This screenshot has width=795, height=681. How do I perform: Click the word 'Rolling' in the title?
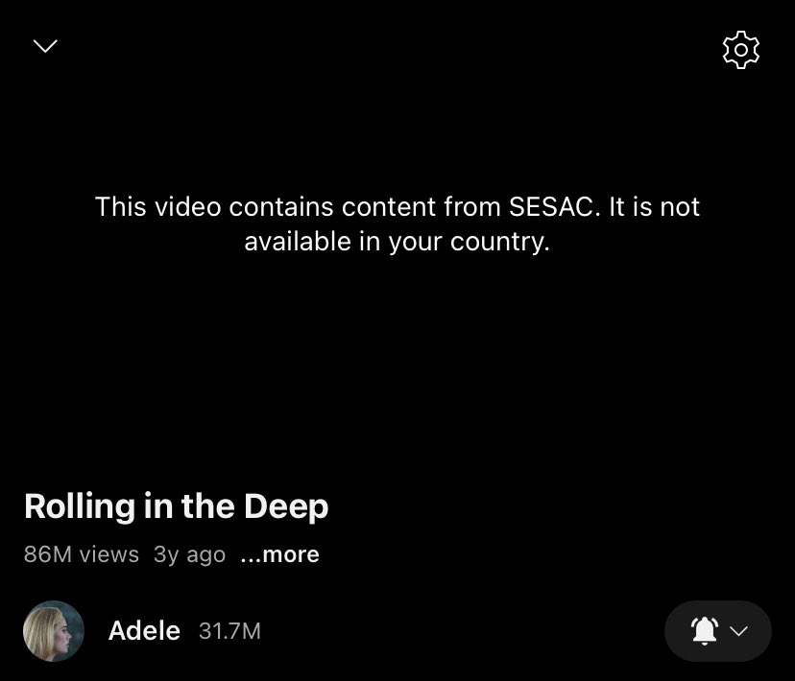[80, 506]
